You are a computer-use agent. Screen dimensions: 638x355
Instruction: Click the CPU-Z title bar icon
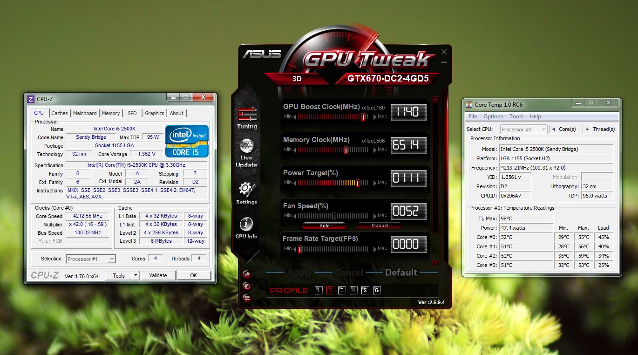click(x=31, y=99)
